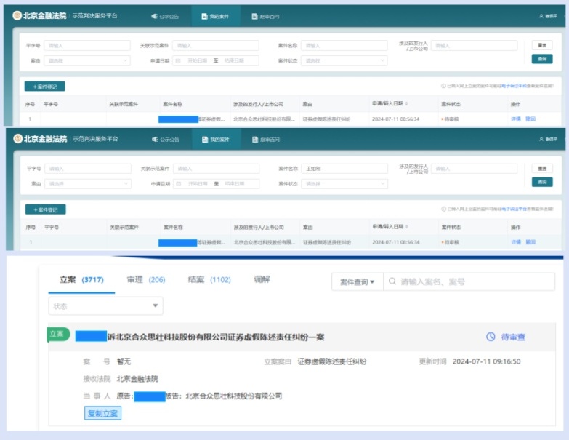Open the 电子诉讼平台 link in top panel
This screenshot has height=440, width=569.
(514, 86)
